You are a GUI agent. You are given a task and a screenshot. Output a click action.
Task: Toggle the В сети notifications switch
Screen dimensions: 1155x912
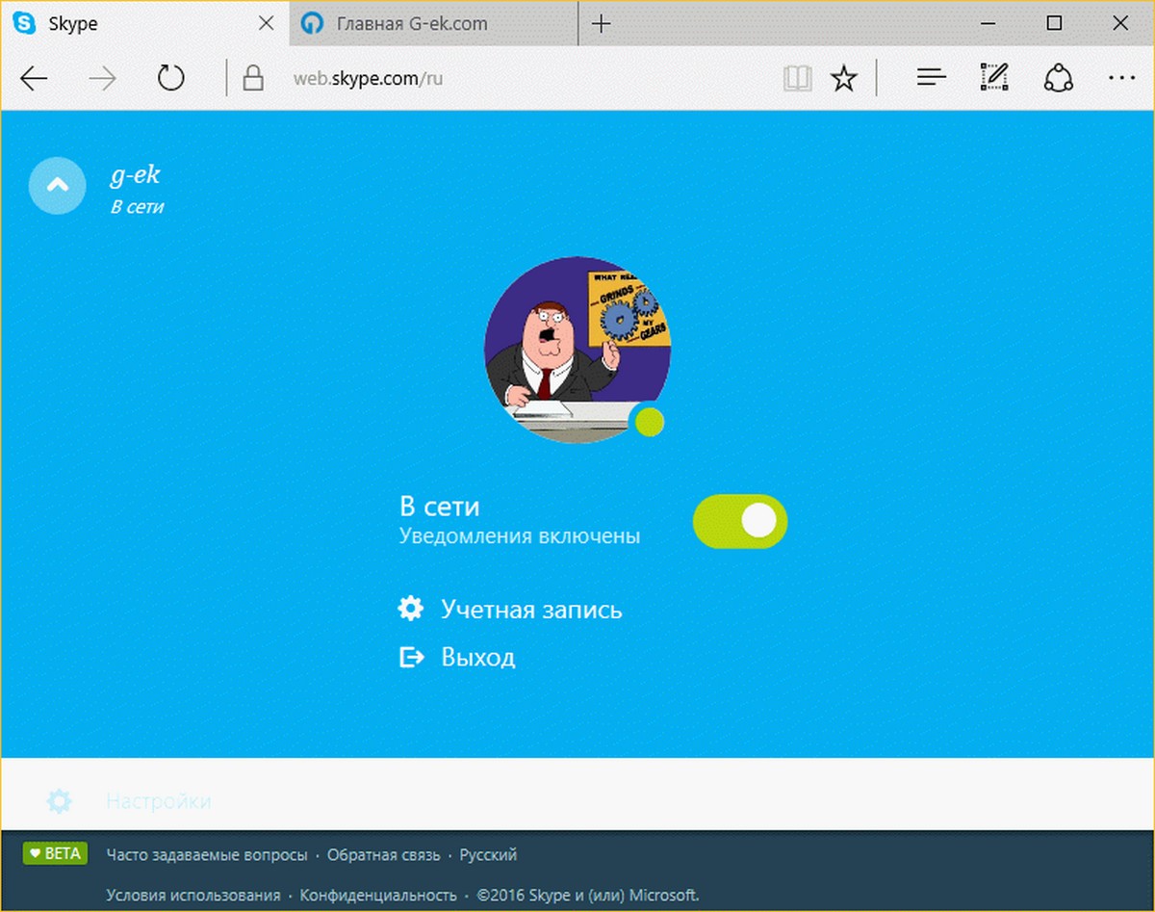(x=740, y=521)
